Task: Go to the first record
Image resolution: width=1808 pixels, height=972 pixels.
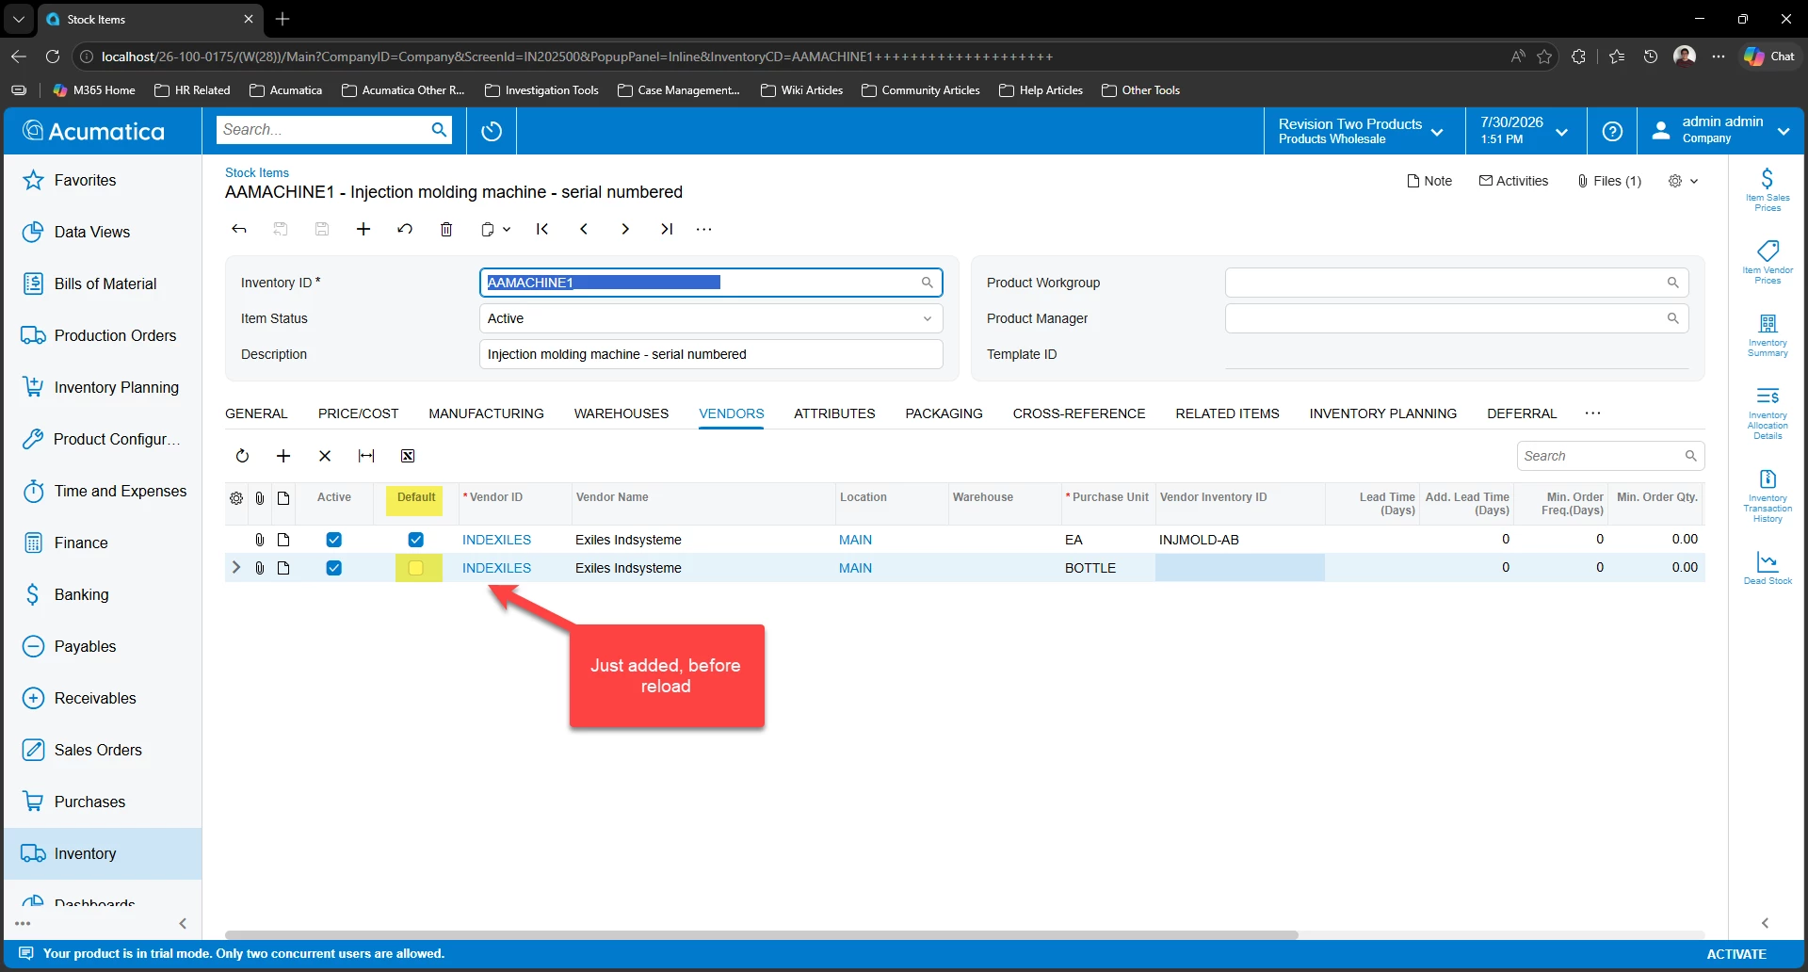Action: point(542,229)
